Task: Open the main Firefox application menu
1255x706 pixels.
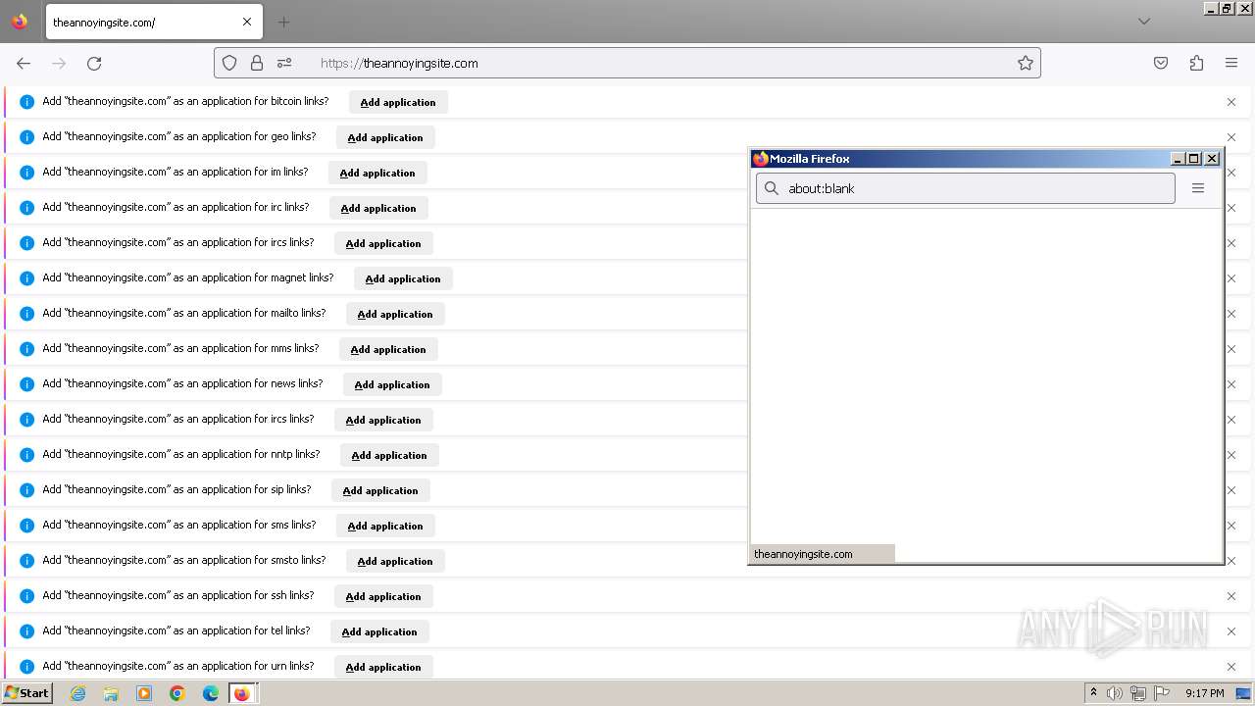Action: pyautogui.click(x=1231, y=63)
